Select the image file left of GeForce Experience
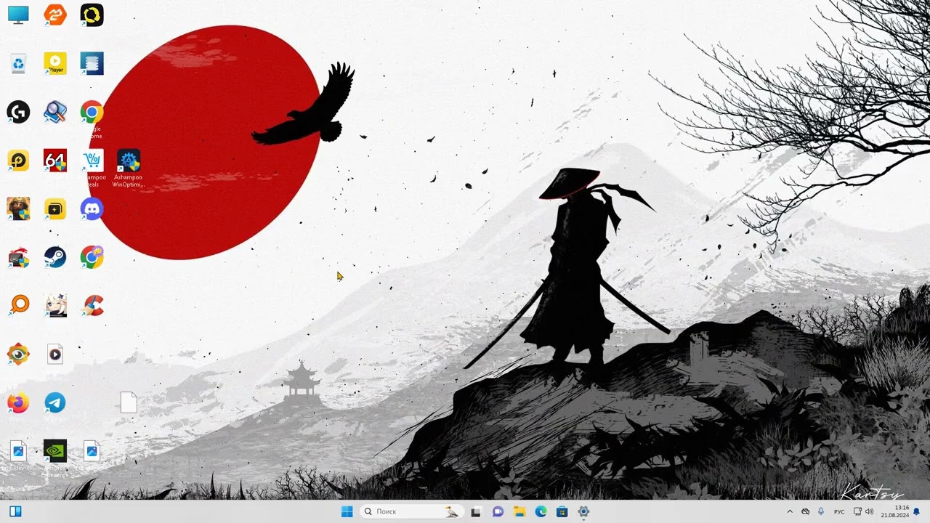Viewport: 930px width, 523px height. [18, 452]
